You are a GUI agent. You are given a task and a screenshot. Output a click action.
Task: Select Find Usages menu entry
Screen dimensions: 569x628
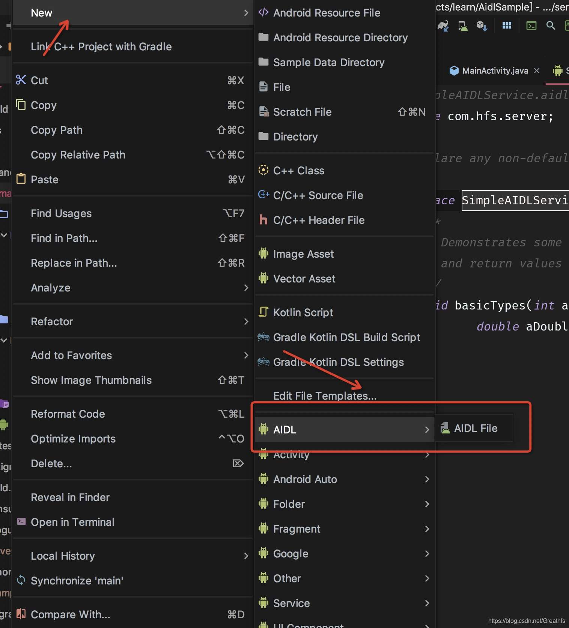click(x=133, y=213)
